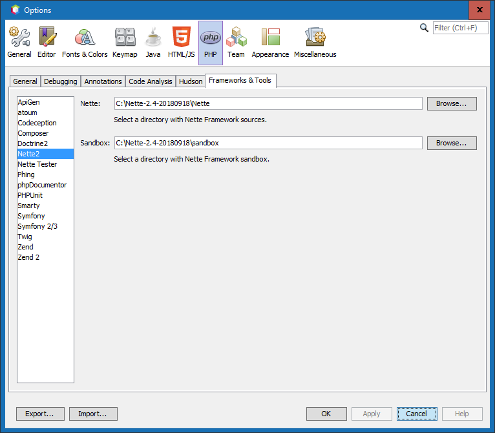Click the Apply button
Image resolution: width=495 pixels, height=433 pixels.
pyautogui.click(x=372, y=414)
